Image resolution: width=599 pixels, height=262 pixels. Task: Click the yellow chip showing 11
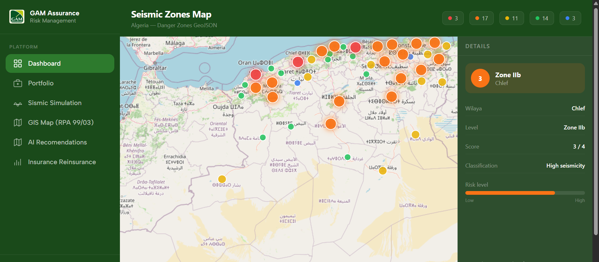[512, 18]
